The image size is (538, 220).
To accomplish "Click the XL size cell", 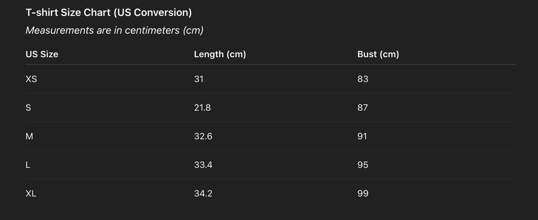I will tap(31, 193).
